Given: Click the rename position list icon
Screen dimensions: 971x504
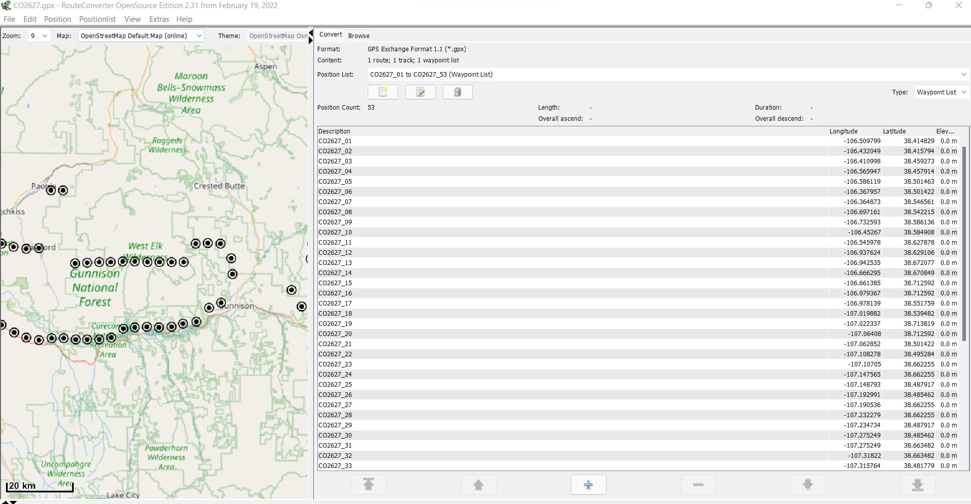Looking at the screenshot, I should [420, 92].
